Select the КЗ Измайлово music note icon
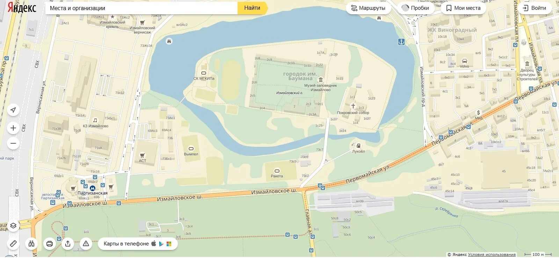The height and width of the screenshot is (258, 559). click(95, 121)
